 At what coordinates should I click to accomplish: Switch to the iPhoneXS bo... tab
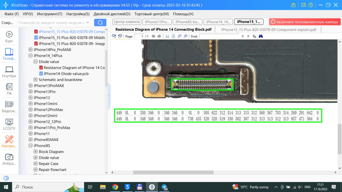(x=188, y=22)
